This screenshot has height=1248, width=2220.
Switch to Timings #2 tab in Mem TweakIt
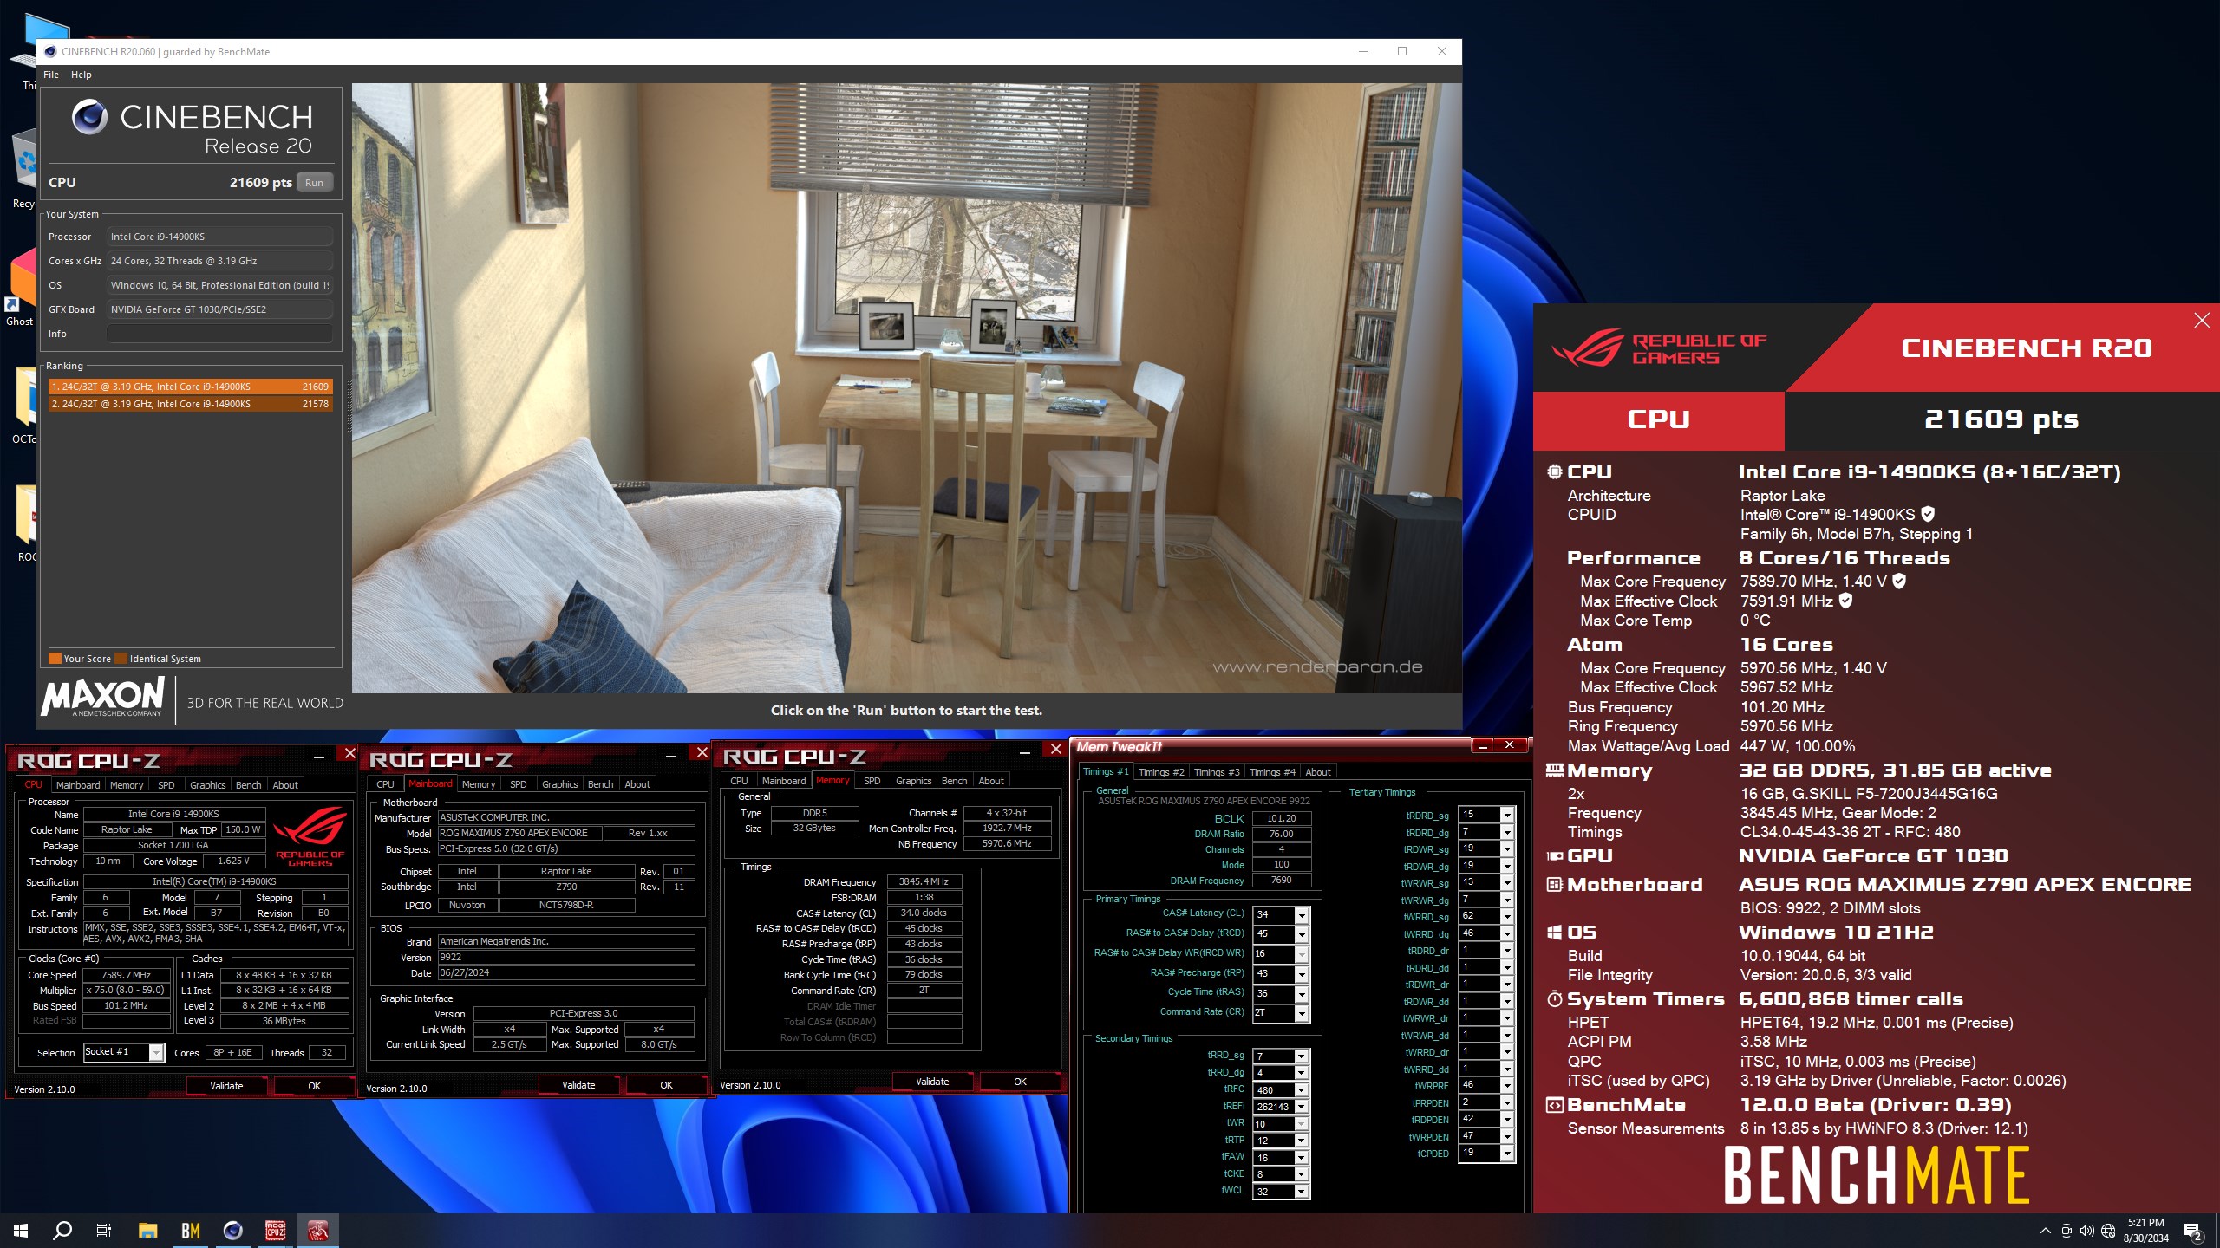coord(1160,772)
